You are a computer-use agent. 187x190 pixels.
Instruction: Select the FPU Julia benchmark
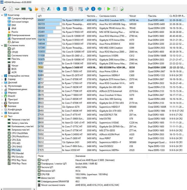[x=16, y=150]
